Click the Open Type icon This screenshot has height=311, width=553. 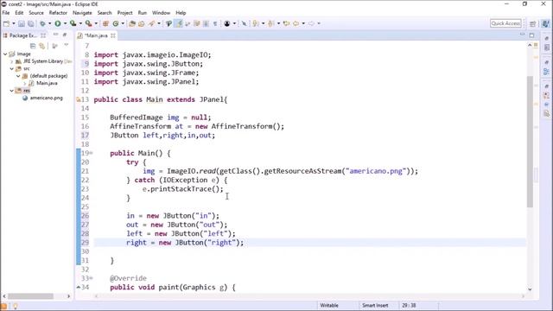click(x=132, y=23)
